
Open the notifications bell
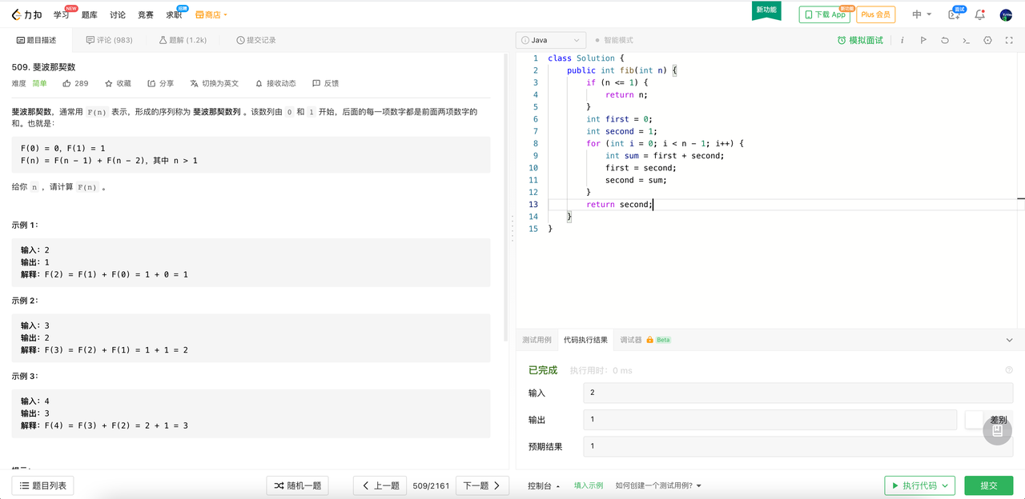coord(979,14)
